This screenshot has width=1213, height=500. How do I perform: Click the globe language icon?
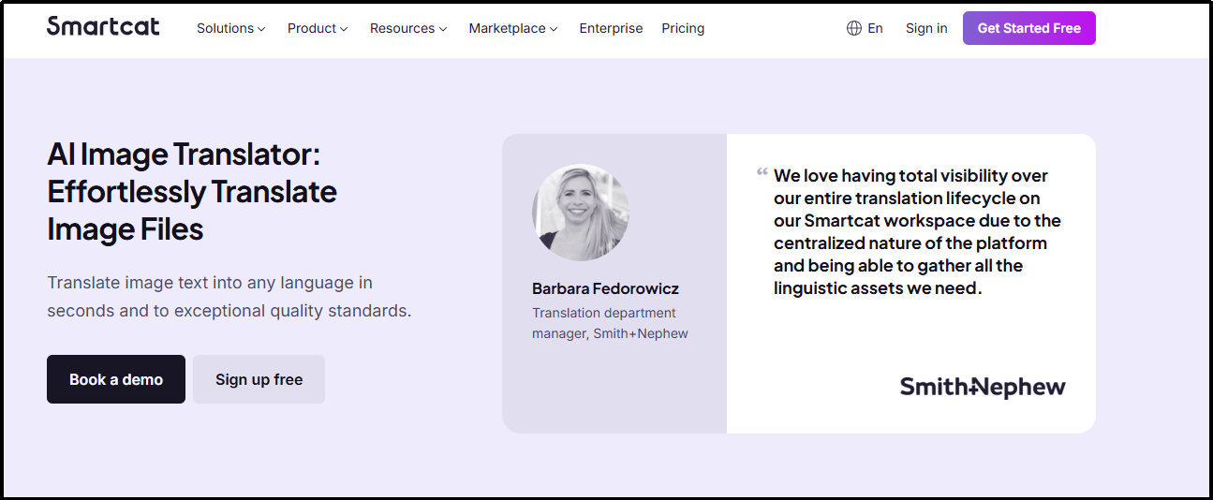[853, 28]
